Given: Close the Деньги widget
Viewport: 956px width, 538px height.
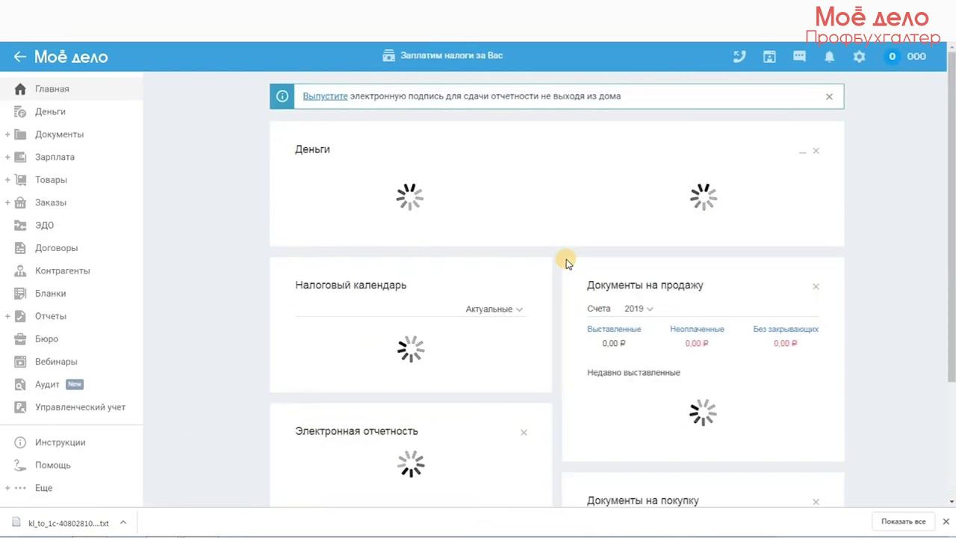Looking at the screenshot, I should (816, 151).
